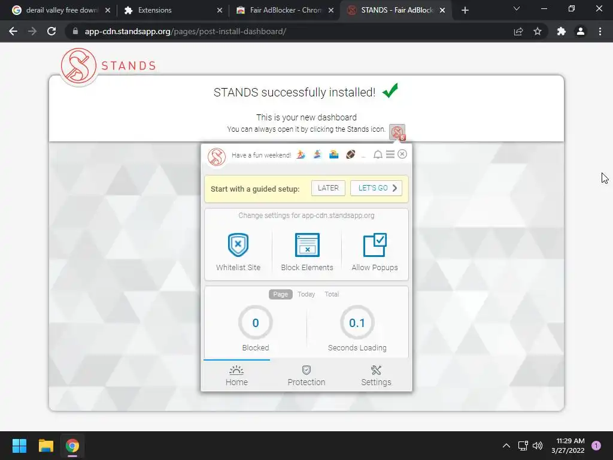Open the notifications bell in Stands popup
Screen dimensions: 613x460
[378, 155]
